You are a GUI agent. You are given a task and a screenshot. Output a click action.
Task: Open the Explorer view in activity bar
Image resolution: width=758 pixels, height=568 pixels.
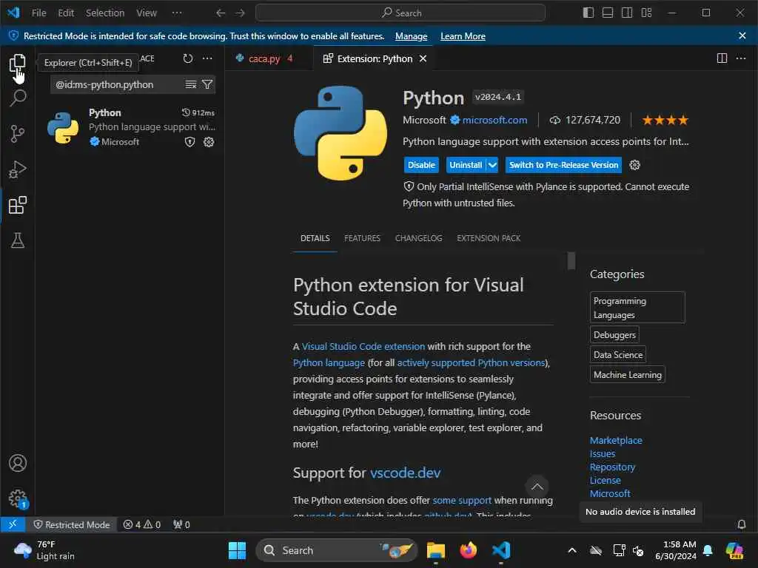pos(18,63)
